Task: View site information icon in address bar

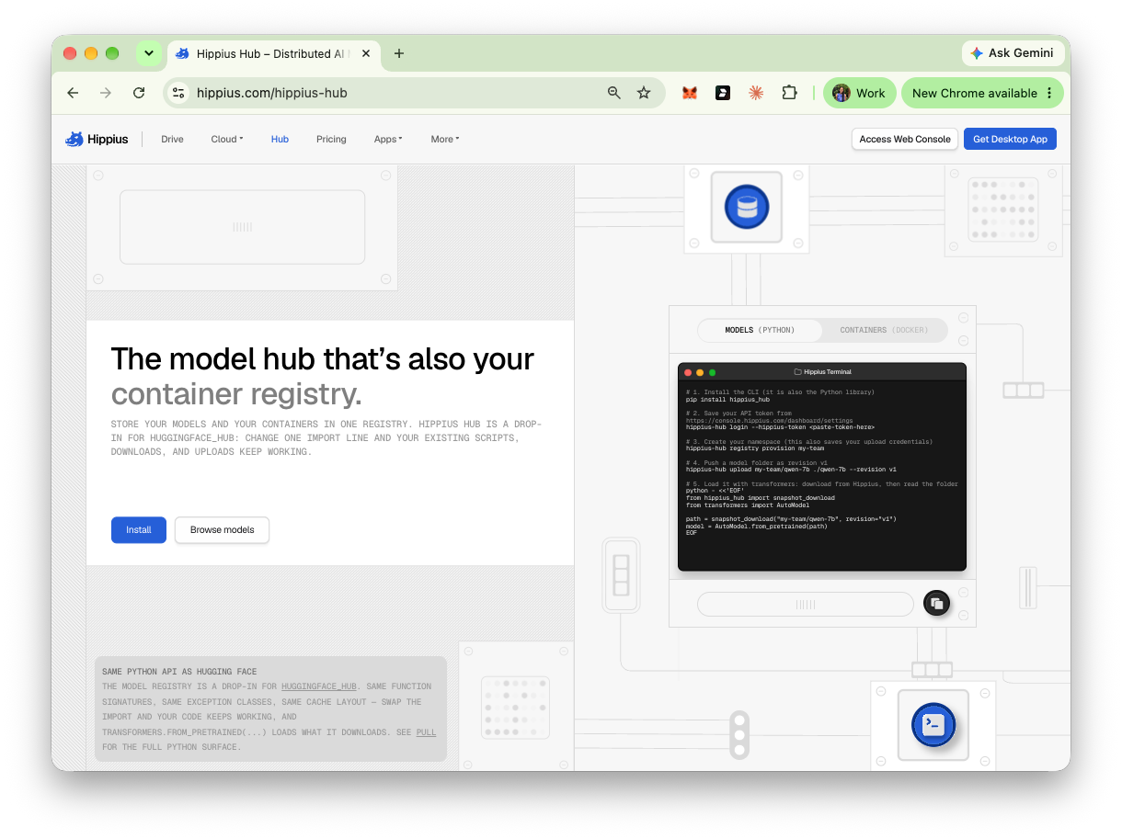Action: 179,93
